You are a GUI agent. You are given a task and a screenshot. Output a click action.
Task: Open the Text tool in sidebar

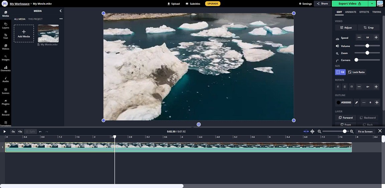click(x=5, y=36)
